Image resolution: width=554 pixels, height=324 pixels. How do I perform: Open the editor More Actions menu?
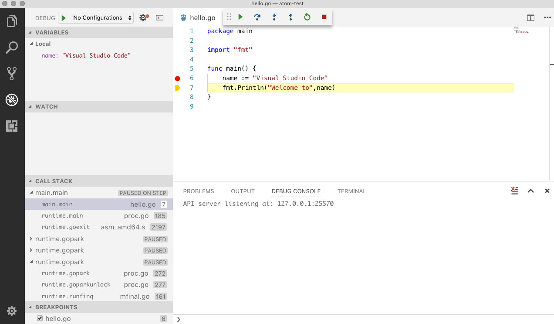tap(547, 18)
